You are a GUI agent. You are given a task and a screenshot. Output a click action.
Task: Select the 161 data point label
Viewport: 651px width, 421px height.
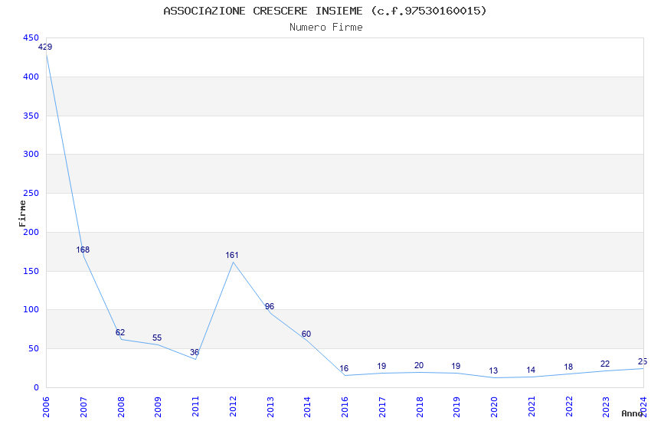tap(232, 255)
